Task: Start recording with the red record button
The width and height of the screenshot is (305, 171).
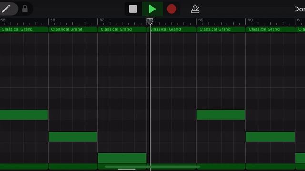Action: (x=172, y=9)
